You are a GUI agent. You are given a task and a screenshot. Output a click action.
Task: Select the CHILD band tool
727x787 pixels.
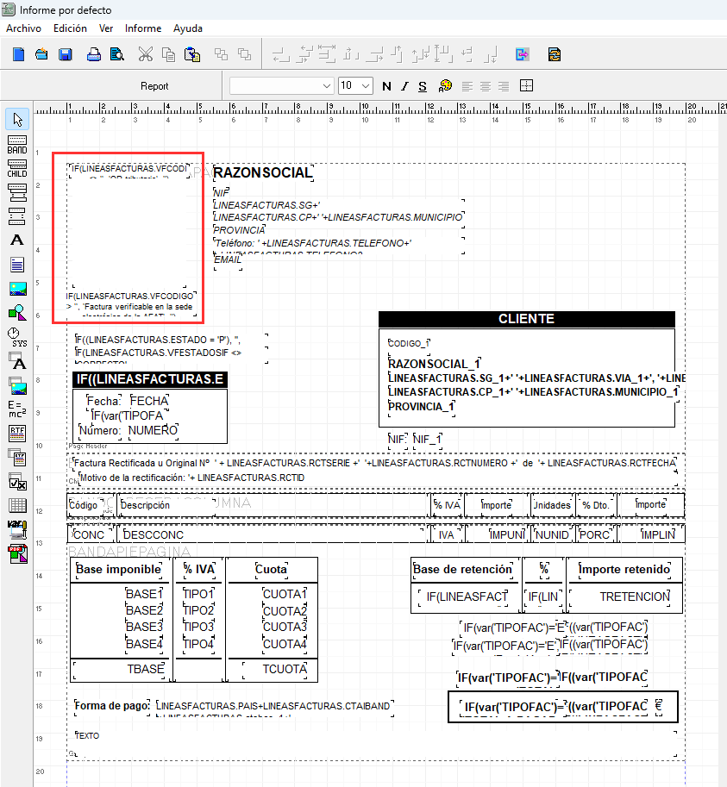click(x=17, y=168)
